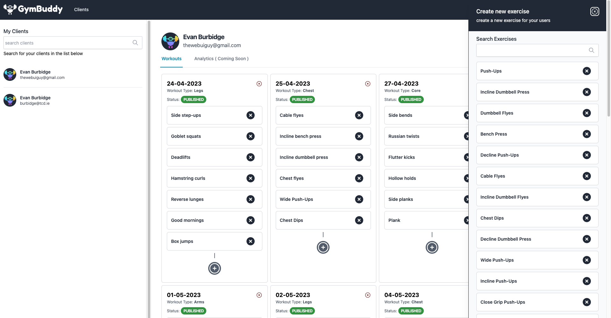611x318 pixels.
Task: Delete Cable Flyes from library panel
Action: click(x=587, y=176)
